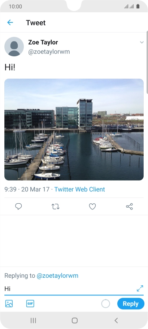Attach a photo to the reply
Viewport: 148px width, 329px height.
[9, 304]
